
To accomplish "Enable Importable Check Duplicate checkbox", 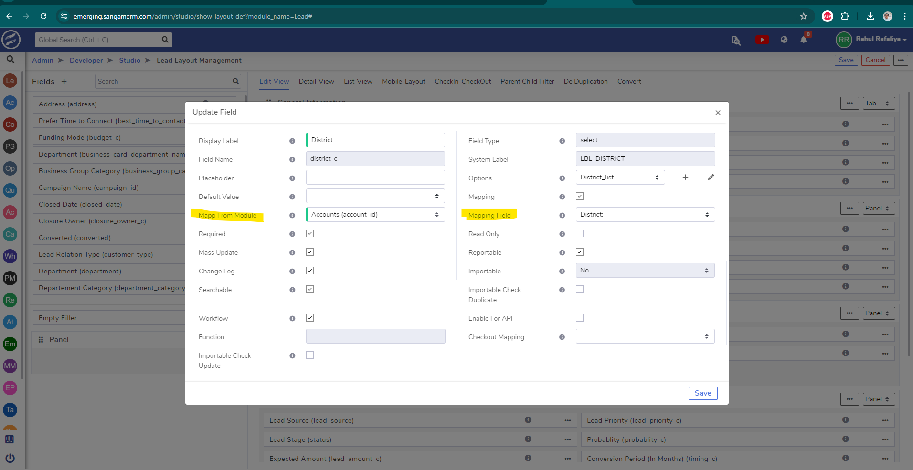I will pos(580,289).
